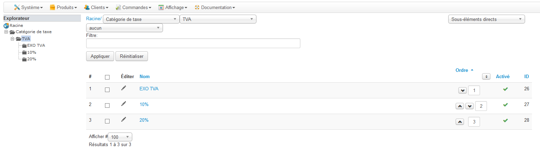Open the aucun dropdown

(125, 28)
